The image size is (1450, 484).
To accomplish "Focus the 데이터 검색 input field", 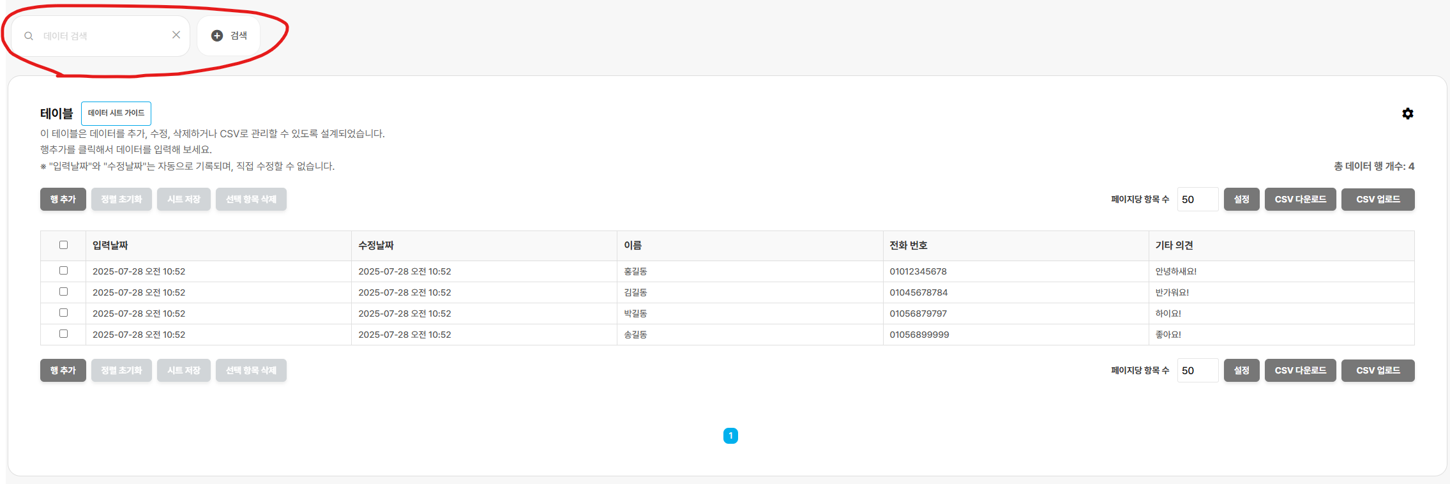I will 103,36.
